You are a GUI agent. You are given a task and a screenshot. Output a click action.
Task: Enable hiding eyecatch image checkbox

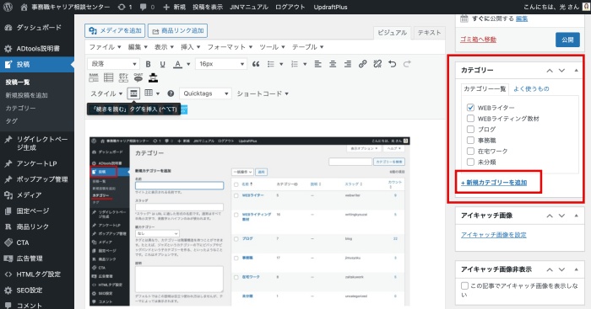(x=464, y=285)
